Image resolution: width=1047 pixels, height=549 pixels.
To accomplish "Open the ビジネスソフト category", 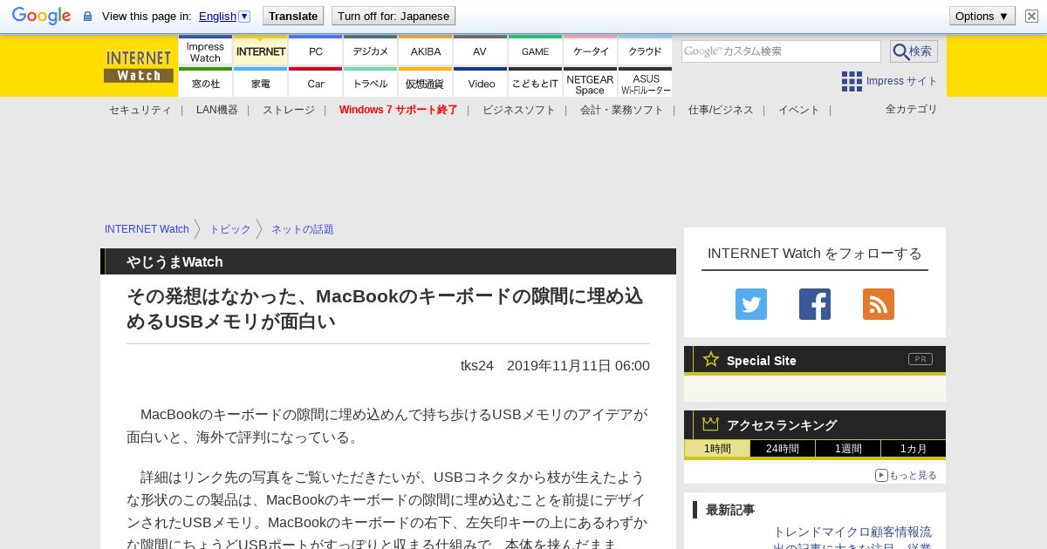I will tap(519, 110).
